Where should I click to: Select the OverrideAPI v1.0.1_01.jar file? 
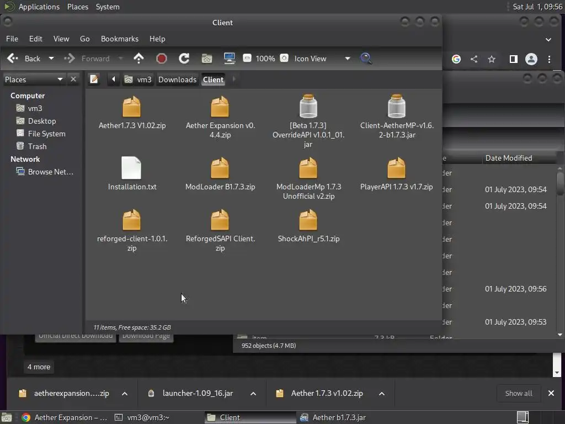308,121
